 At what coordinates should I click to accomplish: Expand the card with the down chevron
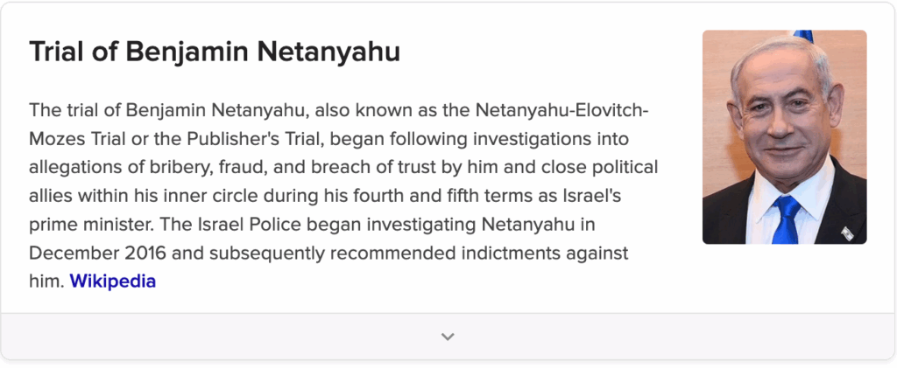tap(448, 337)
